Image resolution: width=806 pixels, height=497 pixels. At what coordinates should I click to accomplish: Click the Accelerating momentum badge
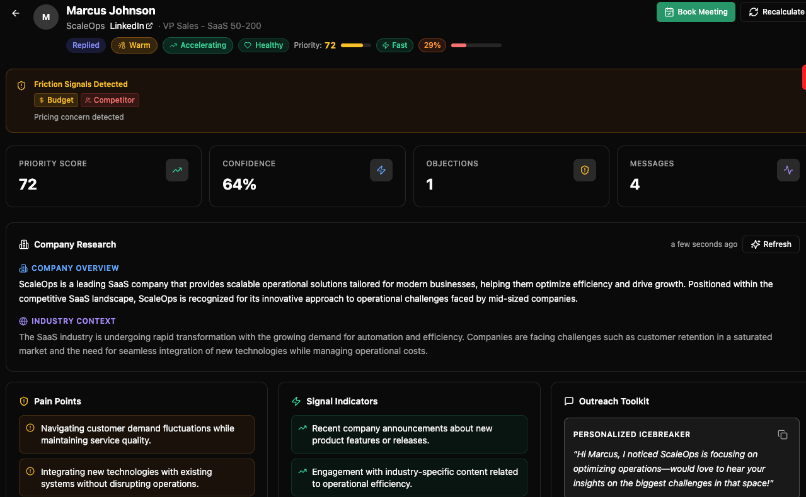click(x=198, y=45)
